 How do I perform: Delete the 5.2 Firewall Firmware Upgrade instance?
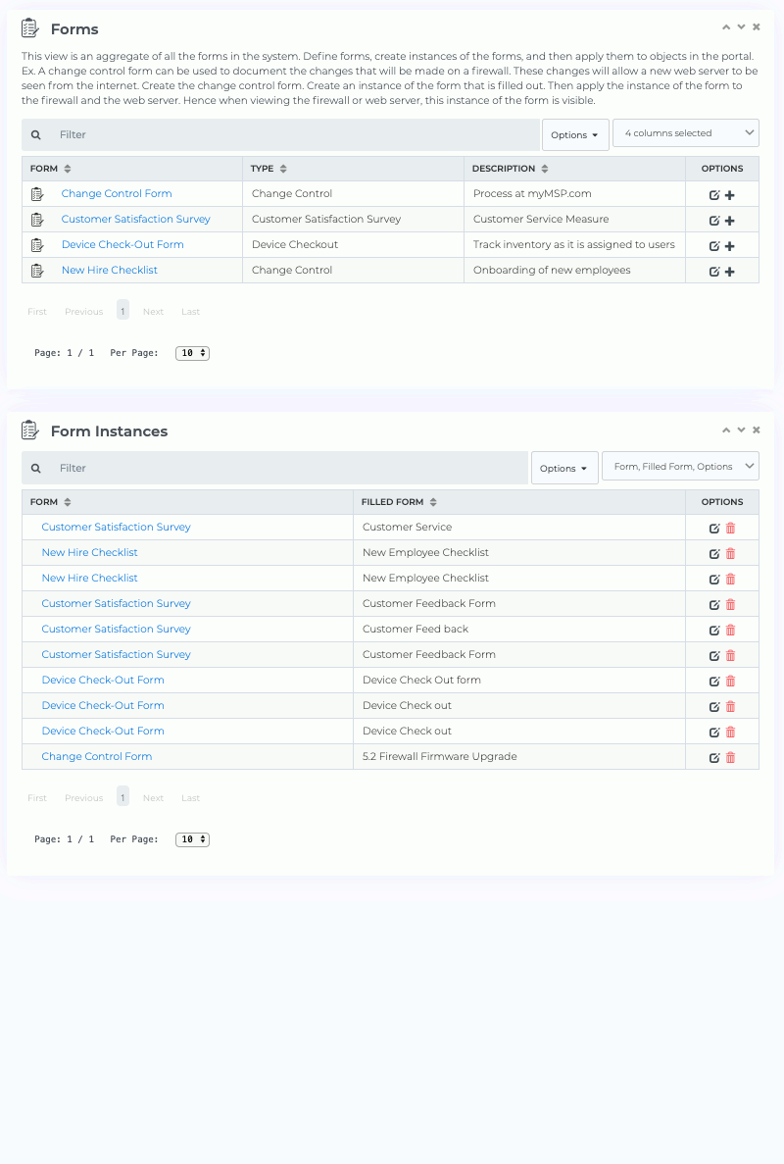731,756
